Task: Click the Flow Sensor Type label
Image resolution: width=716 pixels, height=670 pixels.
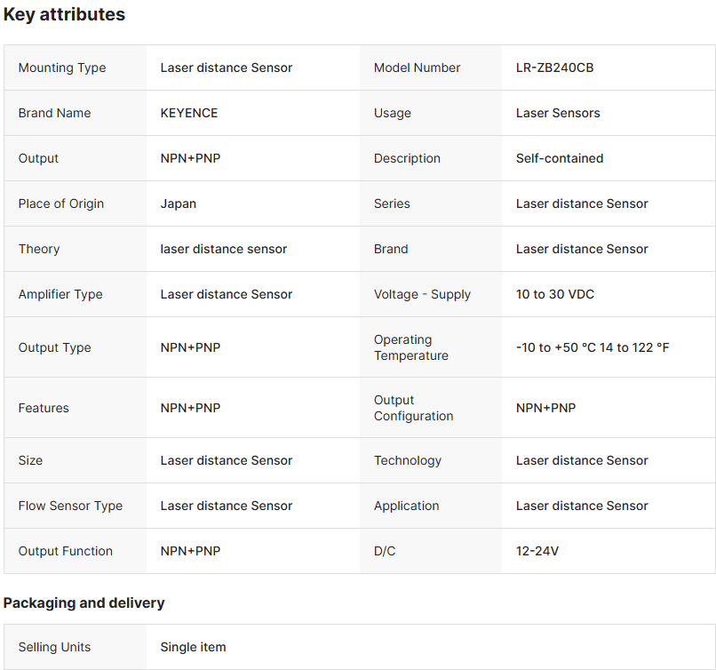Action: pos(70,506)
